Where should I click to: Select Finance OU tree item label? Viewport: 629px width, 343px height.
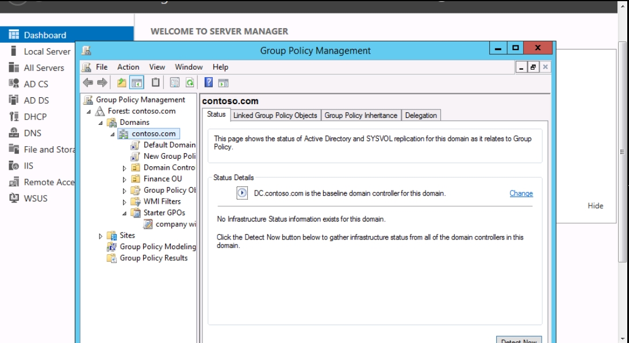(x=163, y=179)
